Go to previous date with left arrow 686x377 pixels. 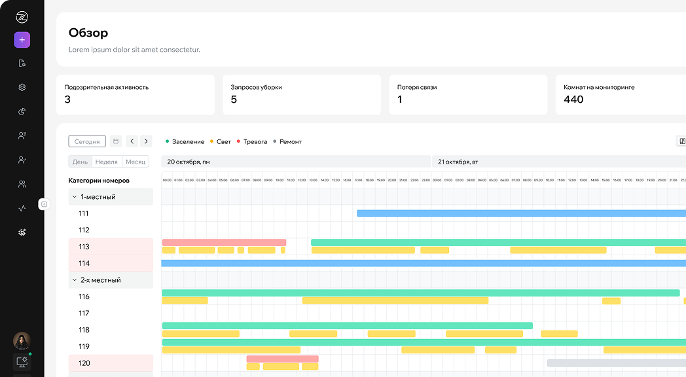[132, 141]
